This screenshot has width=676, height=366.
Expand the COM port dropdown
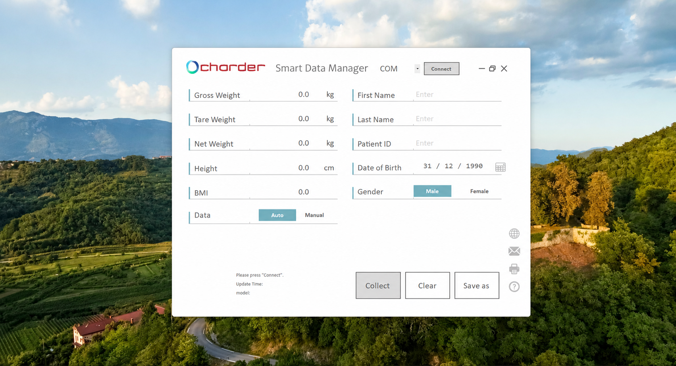(x=417, y=69)
